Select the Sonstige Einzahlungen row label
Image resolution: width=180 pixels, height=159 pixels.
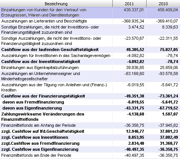click(50, 30)
